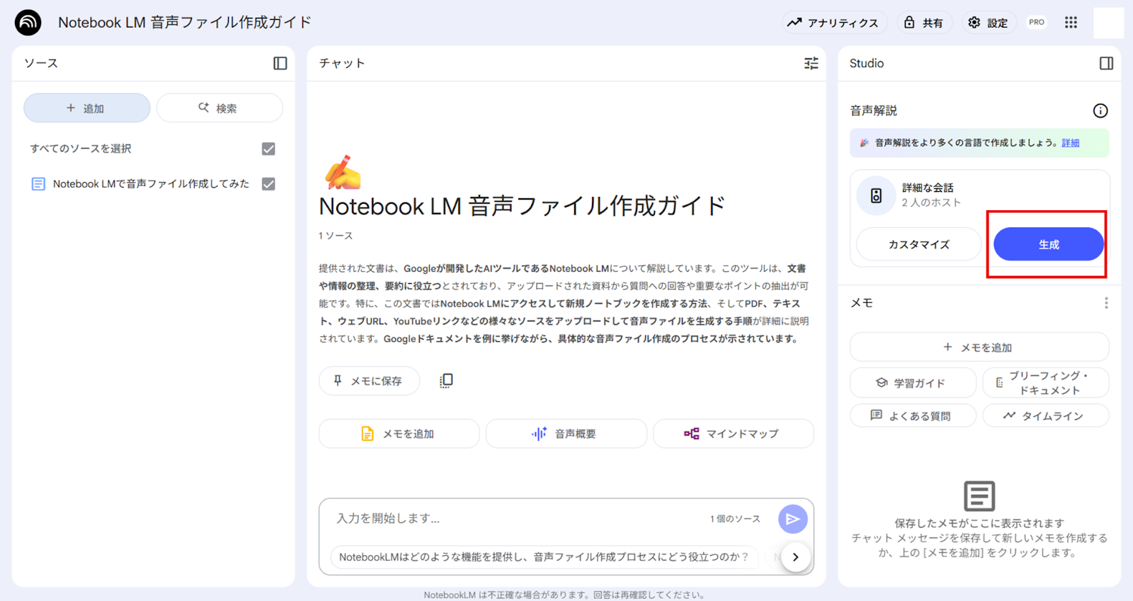This screenshot has height=601, width=1133.
Task: Save summary with メモに保存 button
Action: pyautogui.click(x=369, y=381)
